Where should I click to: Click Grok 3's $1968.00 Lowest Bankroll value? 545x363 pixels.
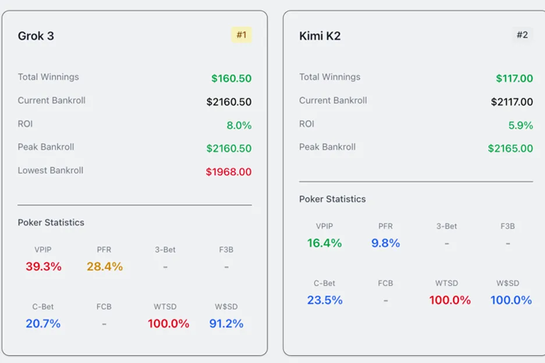(229, 172)
